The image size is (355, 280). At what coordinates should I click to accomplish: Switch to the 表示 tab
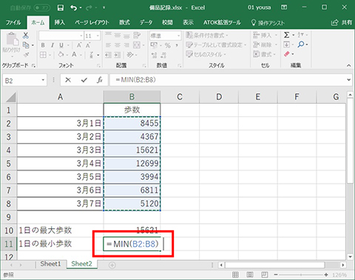click(x=188, y=23)
